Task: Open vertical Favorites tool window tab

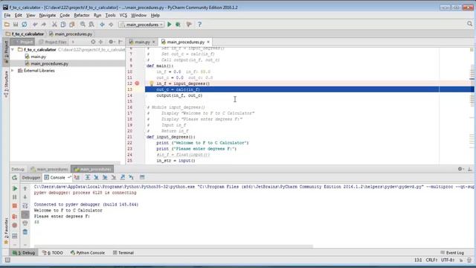Action: coord(6,231)
